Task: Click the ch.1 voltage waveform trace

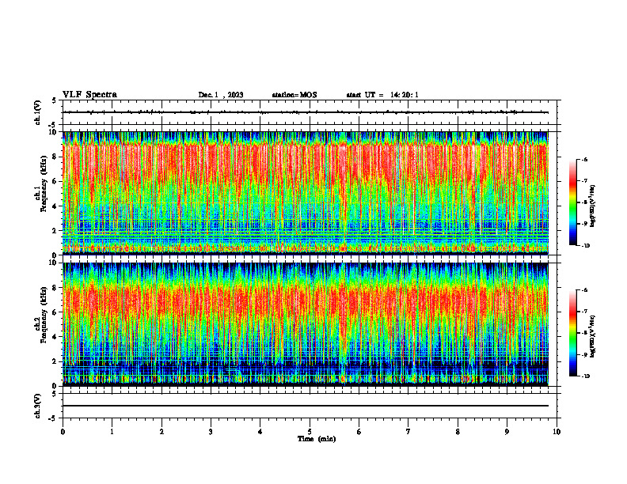Action: tap(305, 112)
